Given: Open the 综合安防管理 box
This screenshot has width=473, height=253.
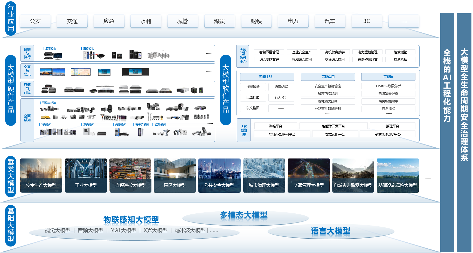Looking at the screenshot, I should pos(269,60).
